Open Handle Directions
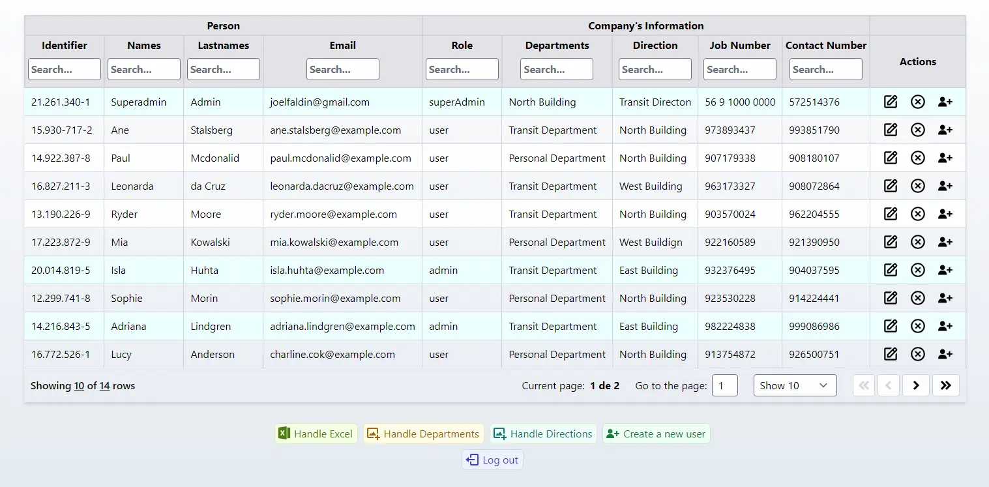Image resolution: width=989 pixels, height=487 pixels. coord(543,434)
